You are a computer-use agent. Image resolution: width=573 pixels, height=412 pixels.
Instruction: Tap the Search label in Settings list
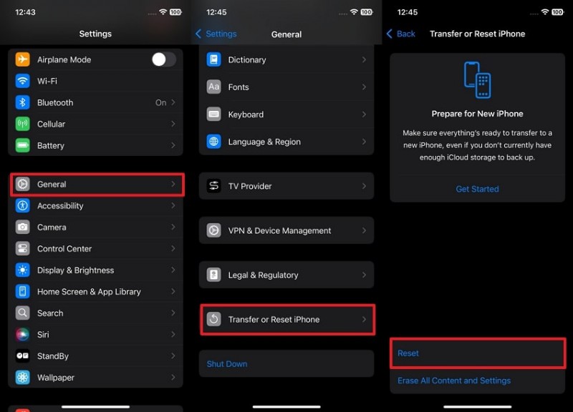[50, 313]
